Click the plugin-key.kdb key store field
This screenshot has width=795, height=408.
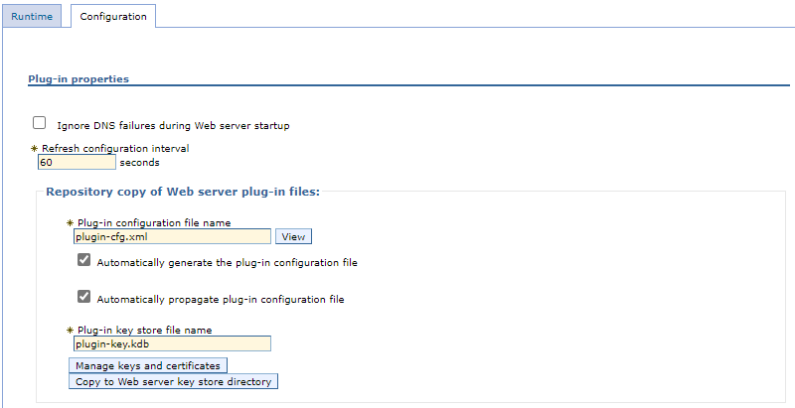[172, 343]
